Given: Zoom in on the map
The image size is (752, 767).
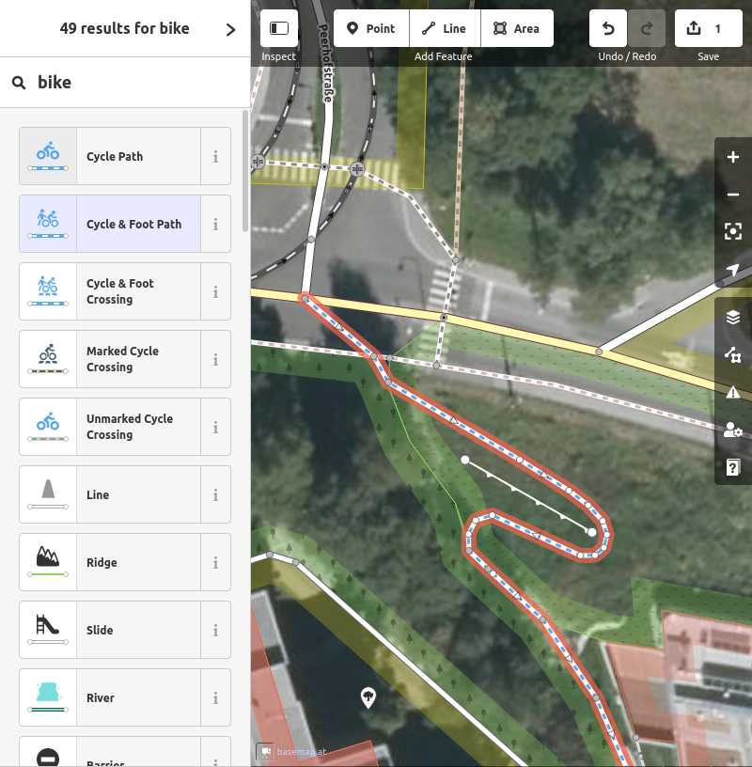Looking at the screenshot, I should point(732,157).
